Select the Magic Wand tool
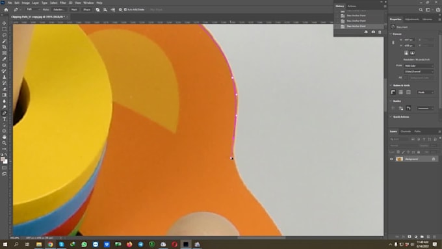Viewport: 442px width, 249px height. click(5, 41)
